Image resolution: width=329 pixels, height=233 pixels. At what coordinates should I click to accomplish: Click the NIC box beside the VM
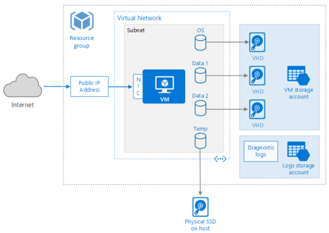[x=138, y=87]
